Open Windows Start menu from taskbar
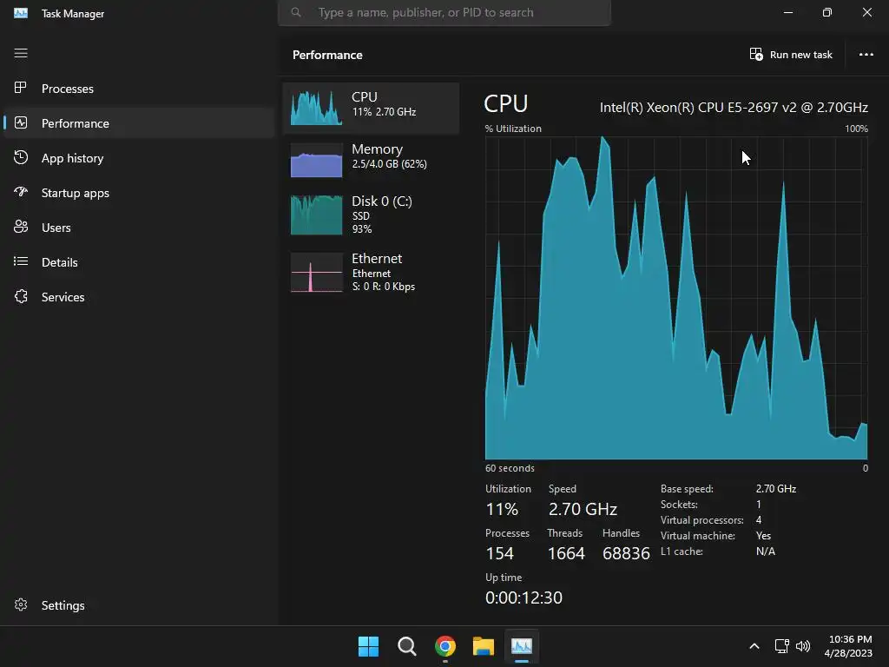889x667 pixels. coord(368,646)
